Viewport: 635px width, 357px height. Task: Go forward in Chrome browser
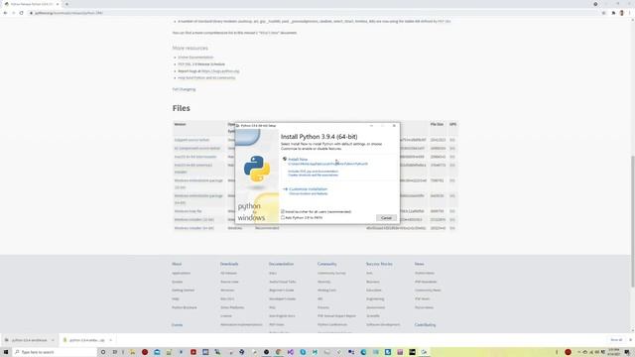(x=13, y=13)
